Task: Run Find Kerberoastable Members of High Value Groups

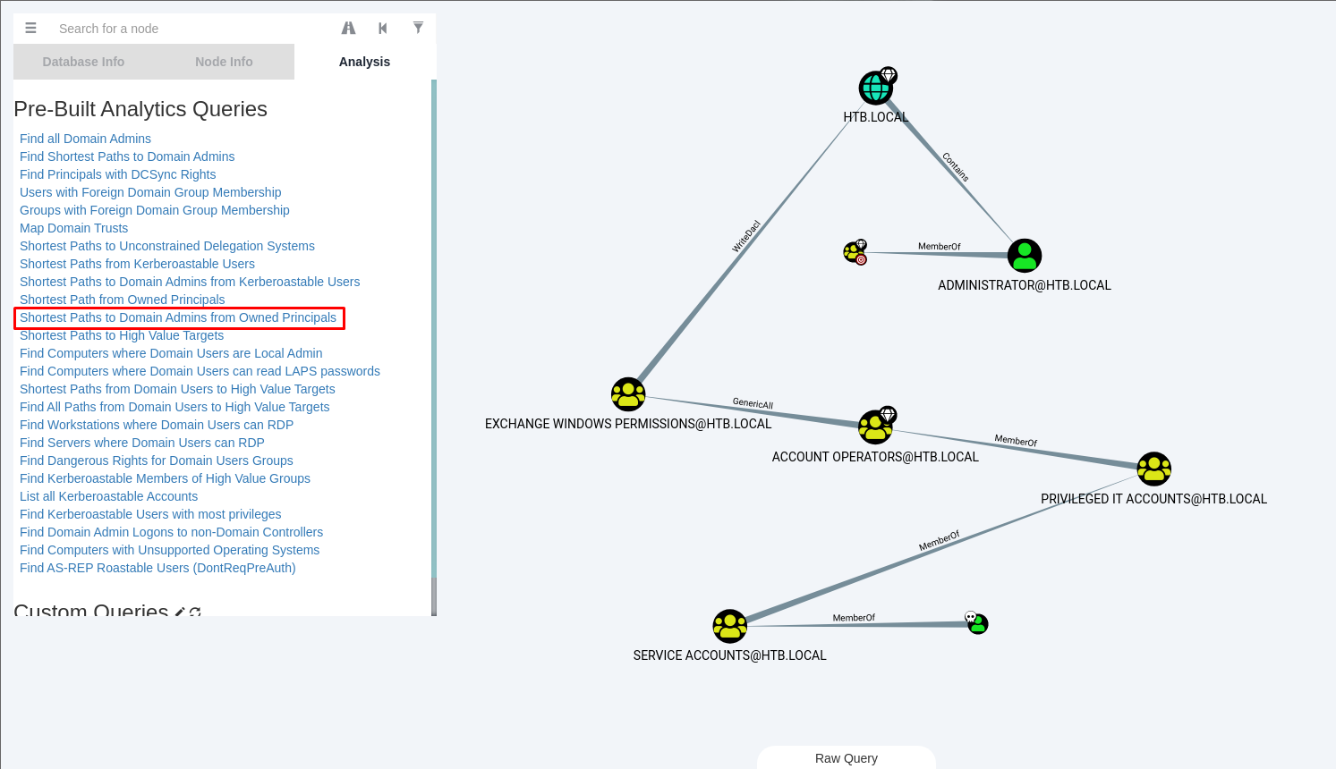Action: (165, 478)
